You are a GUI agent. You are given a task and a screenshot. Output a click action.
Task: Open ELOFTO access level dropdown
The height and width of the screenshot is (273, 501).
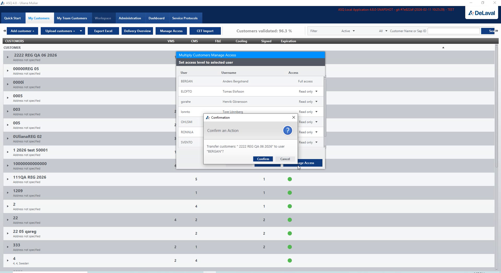(316, 91)
